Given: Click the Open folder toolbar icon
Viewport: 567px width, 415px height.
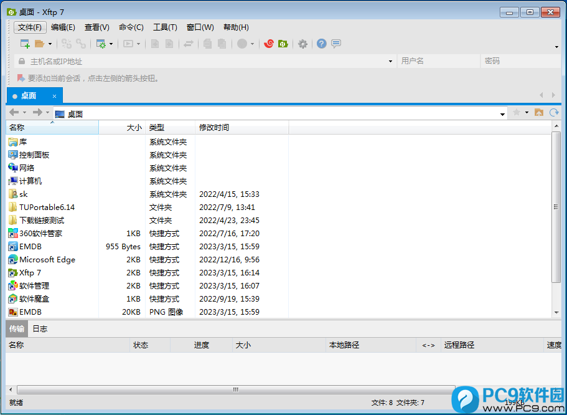Looking at the screenshot, I should click(x=39, y=44).
